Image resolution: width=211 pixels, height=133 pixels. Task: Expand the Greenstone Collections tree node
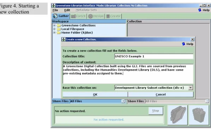(54, 25)
